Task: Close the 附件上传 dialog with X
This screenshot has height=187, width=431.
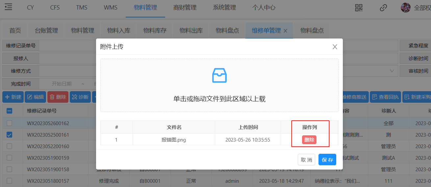Action: click(x=335, y=47)
